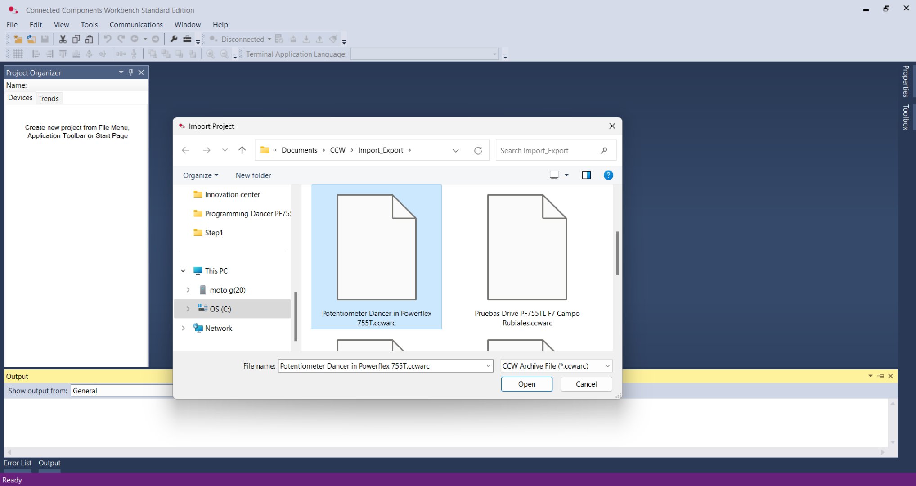Toggle the preview pane icon
The width and height of the screenshot is (916, 486).
click(586, 175)
